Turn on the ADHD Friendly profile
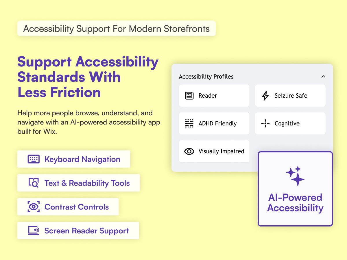 pyautogui.click(x=214, y=123)
